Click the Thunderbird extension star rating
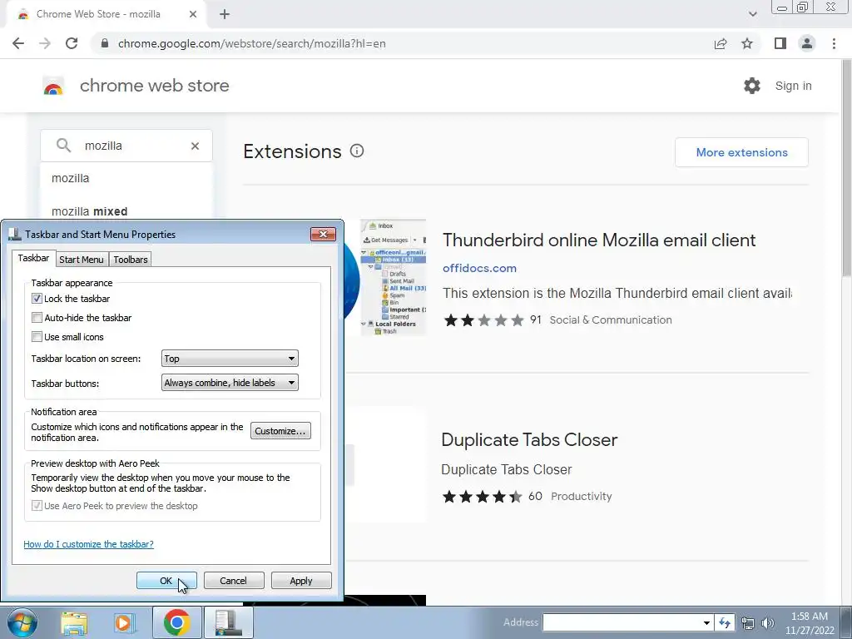This screenshot has height=639, width=852. 483,320
